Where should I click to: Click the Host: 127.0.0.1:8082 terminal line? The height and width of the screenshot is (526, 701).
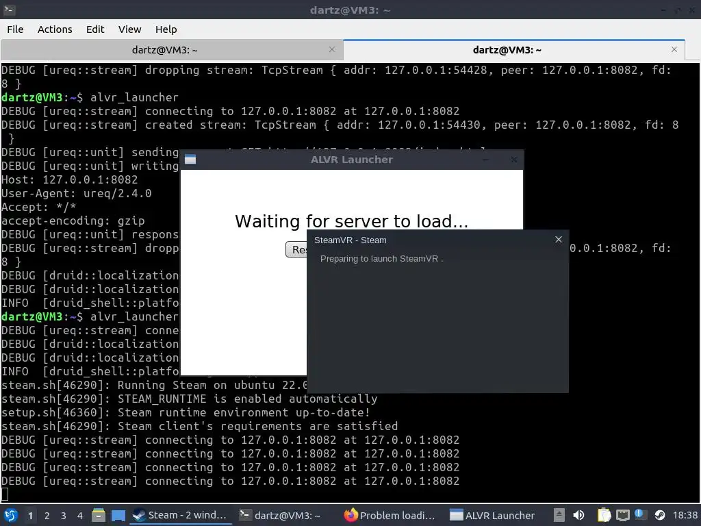pyautogui.click(x=69, y=180)
